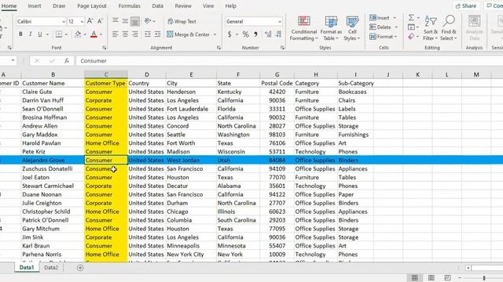
Task: Open the text orientation tool
Action: [148, 21]
